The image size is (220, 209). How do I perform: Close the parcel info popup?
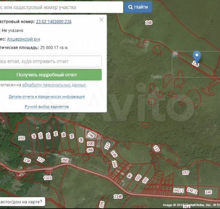(101, 20)
